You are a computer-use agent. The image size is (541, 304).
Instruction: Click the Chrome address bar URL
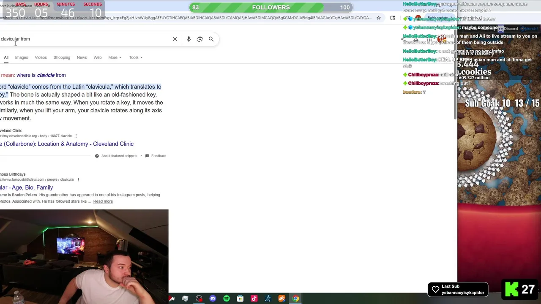[x=186, y=18]
